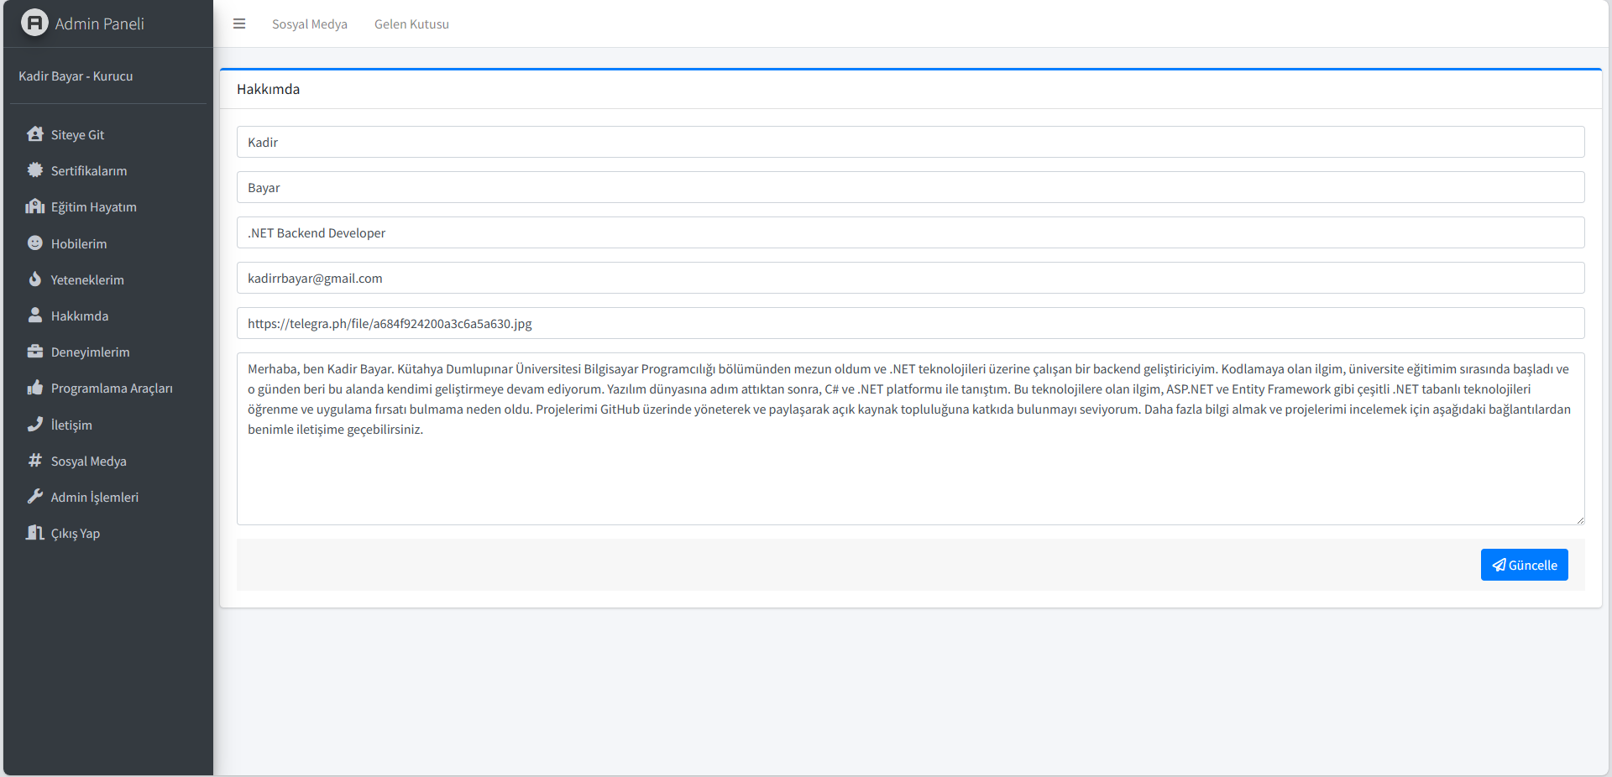Viewport: 1612px width, 777px height.
Task: Click the phone icon for İletişim
Action: (x=34, y=424)
